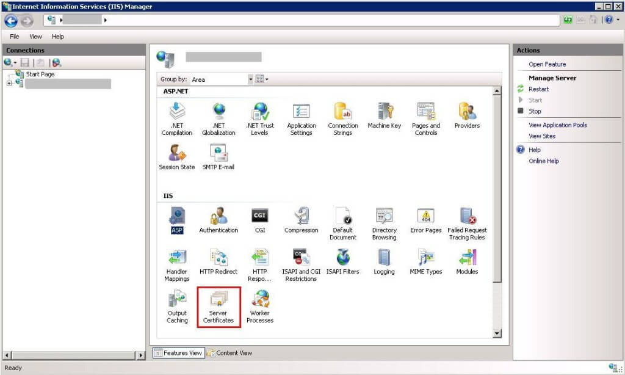Click the network status icon in status bar
This screenshot has height=375, width=625.
pos(613,368)
